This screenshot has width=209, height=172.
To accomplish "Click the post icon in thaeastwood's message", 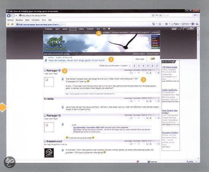I will (63, 150).
